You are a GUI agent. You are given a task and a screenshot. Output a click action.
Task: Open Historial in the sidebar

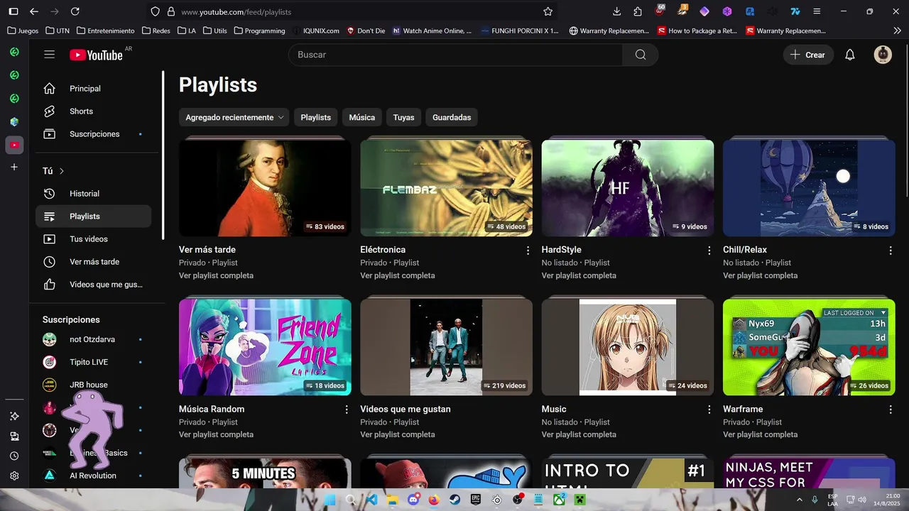point(93,194)
